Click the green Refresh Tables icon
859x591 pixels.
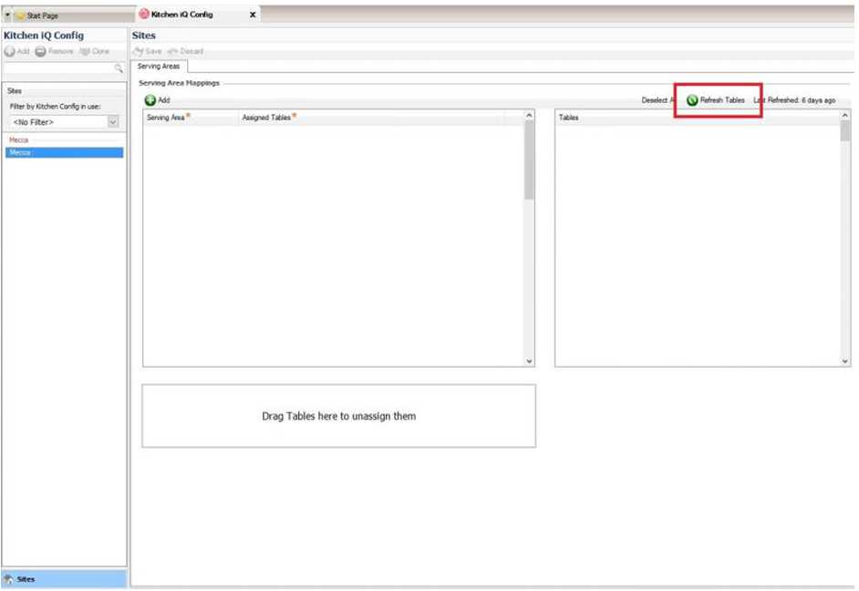[x=693, y=100]
